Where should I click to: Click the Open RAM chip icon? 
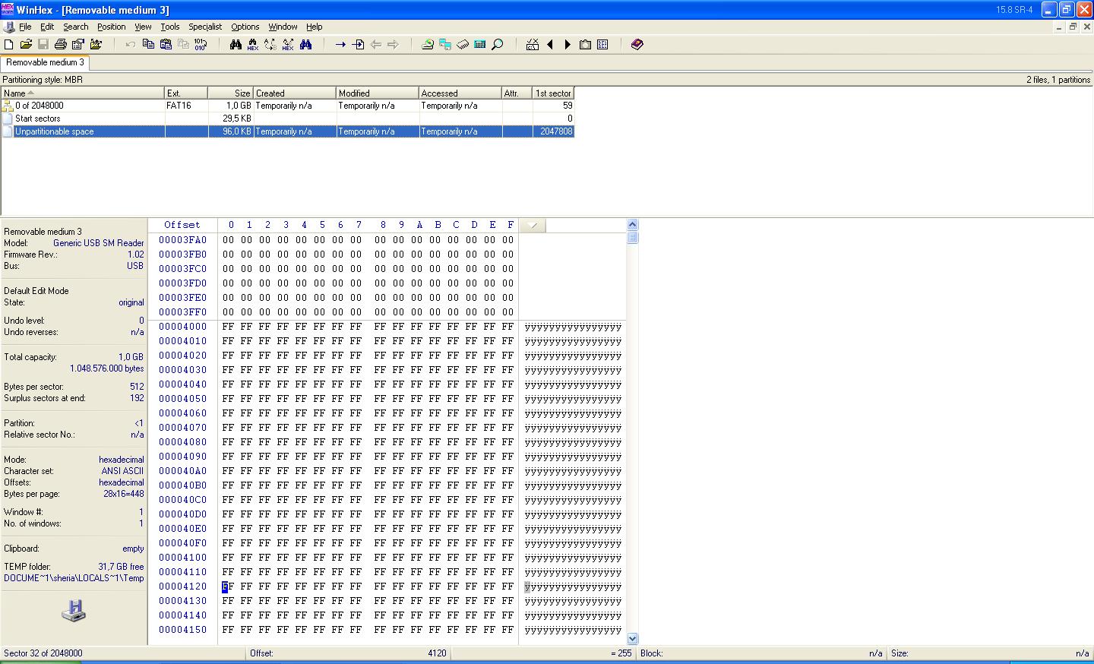coord(463,45)
